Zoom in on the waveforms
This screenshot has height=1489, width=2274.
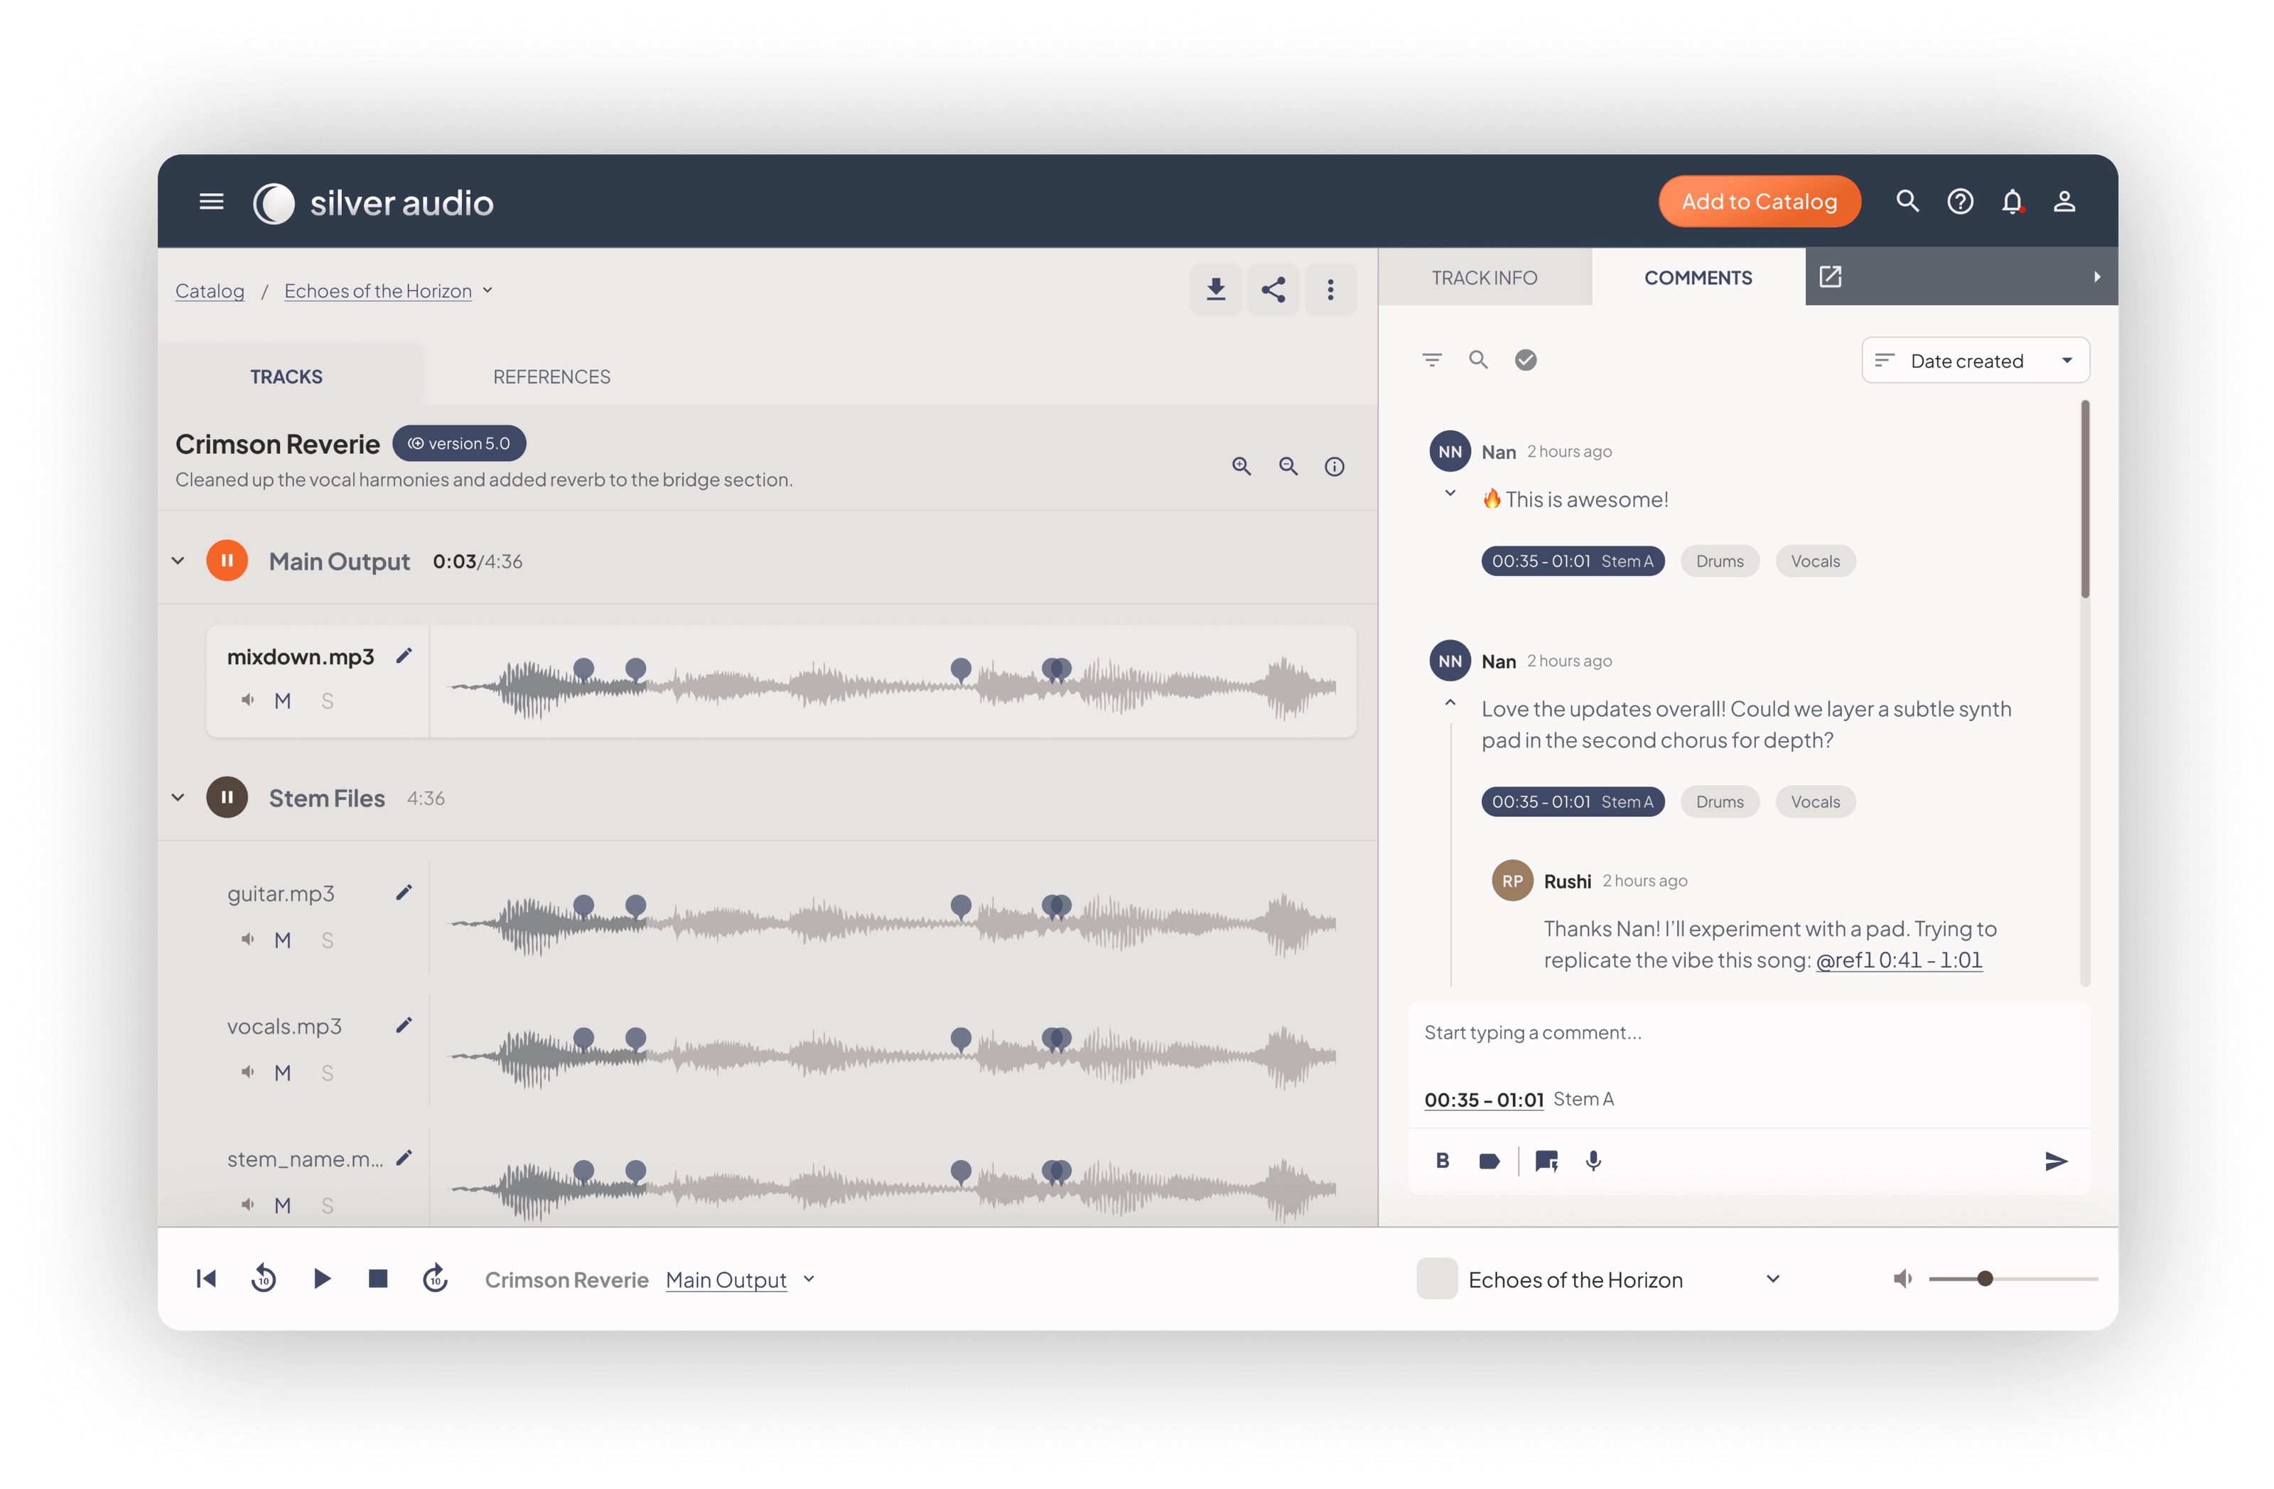point(1241,466)
